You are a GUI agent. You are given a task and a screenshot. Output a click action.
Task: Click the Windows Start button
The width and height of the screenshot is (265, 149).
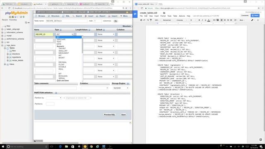click(3, 147)
